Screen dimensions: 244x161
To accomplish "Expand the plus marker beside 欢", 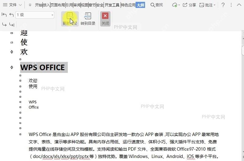I will pyautogui.click(x=12, y=52).
